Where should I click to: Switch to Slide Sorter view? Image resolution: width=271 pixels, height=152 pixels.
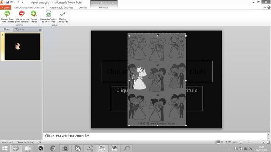click(222, 142)
